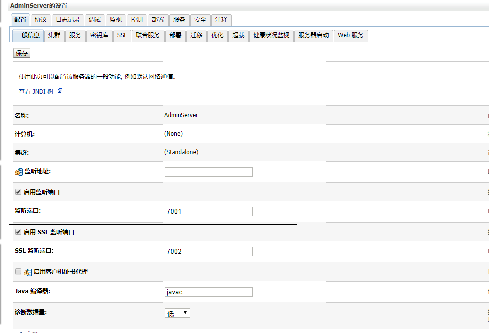
Task: Select the 健康状况监视 sub-tab
Action: (271, 35)
